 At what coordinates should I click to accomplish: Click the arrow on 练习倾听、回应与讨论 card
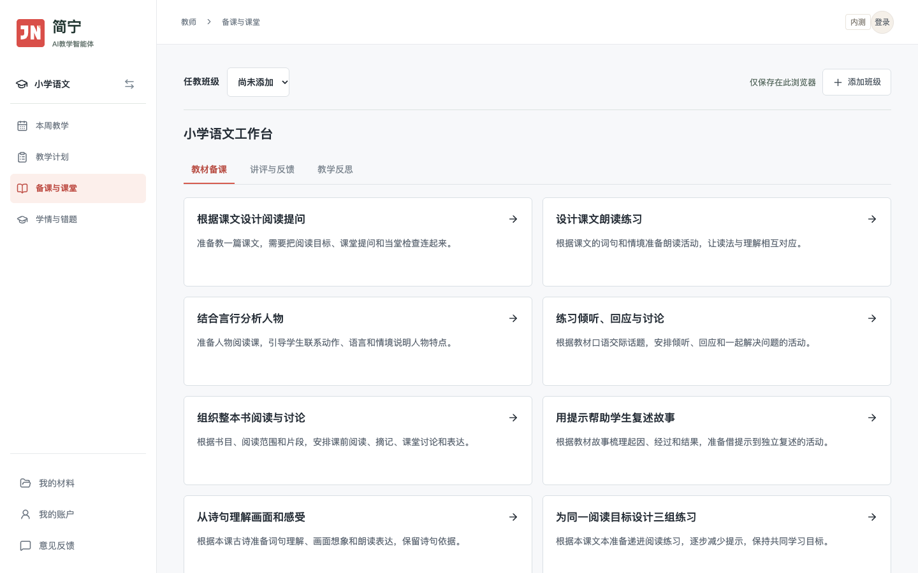(872, 318)
